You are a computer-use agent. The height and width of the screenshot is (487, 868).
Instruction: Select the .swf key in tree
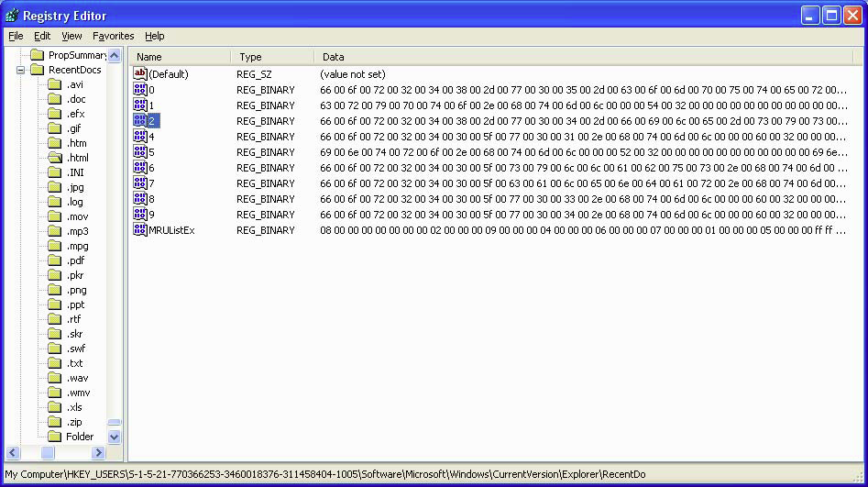coord(76,349)
